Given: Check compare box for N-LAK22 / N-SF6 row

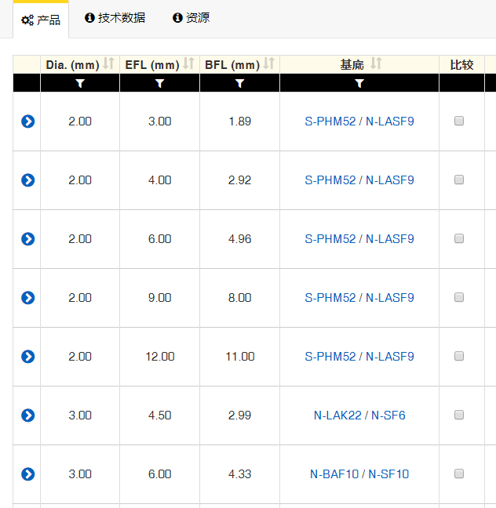Looking at the screenshot, I should (x=459, y=415).
